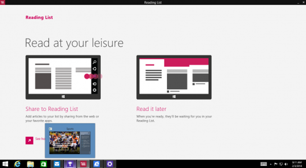The height and width of the screenshot is (168, 306).
Task: Open the touch keyboard from system tray
Action: [x=263, y=164]
